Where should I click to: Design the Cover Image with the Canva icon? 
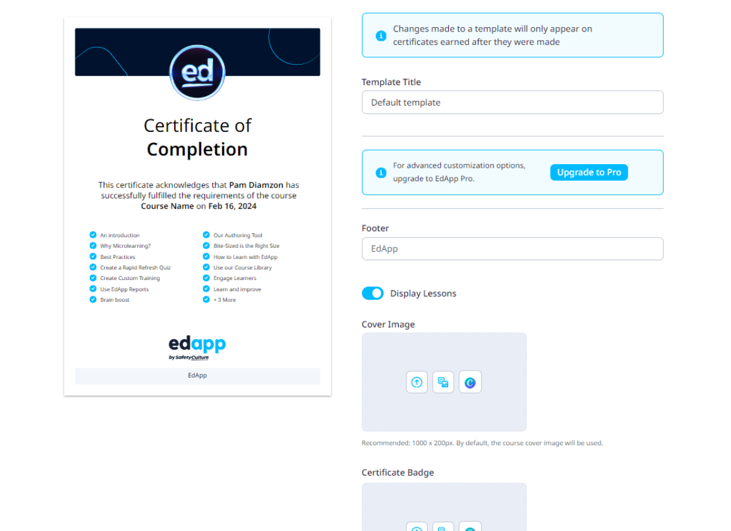(470, 382)
